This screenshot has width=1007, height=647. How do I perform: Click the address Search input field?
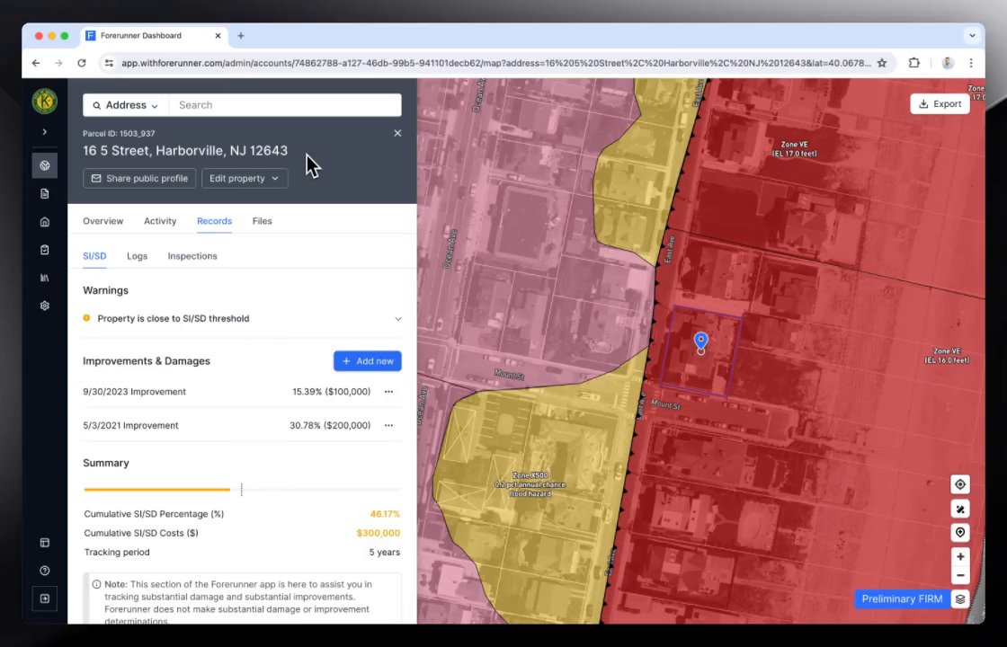(283, 105)
